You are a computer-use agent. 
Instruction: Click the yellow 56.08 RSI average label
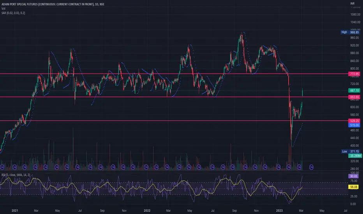[x=354, y=187]
